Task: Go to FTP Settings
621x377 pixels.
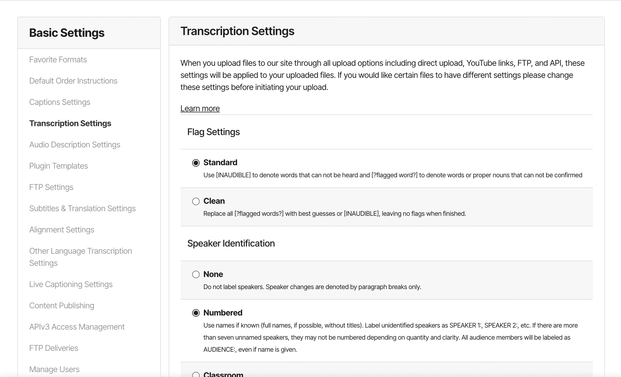Action: (51, 187)
